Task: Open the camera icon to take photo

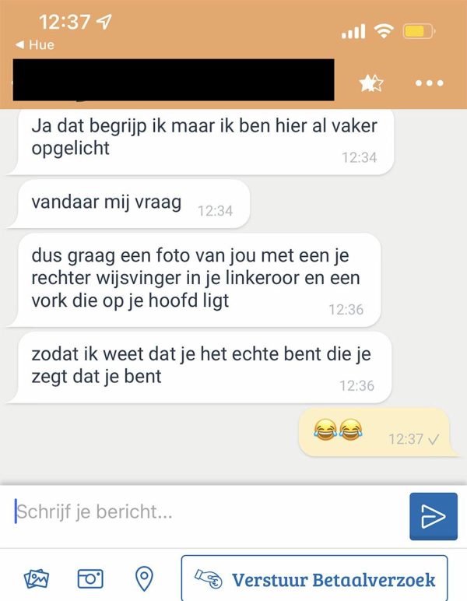Action: 90,578
